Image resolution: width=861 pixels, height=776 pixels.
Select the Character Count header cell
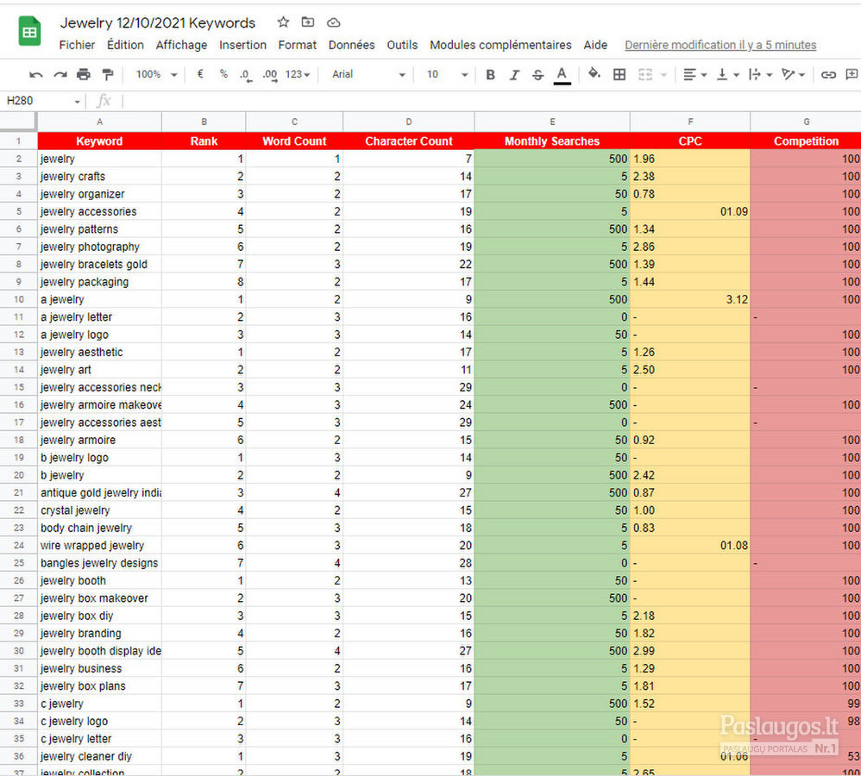coord(409,141)
